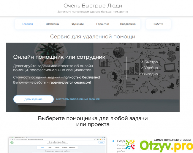Click the Выберите помощника для любой задачи heading
The width and height of the screenshot is (193, 153).
pyautogui.click(x=93, y=118)
